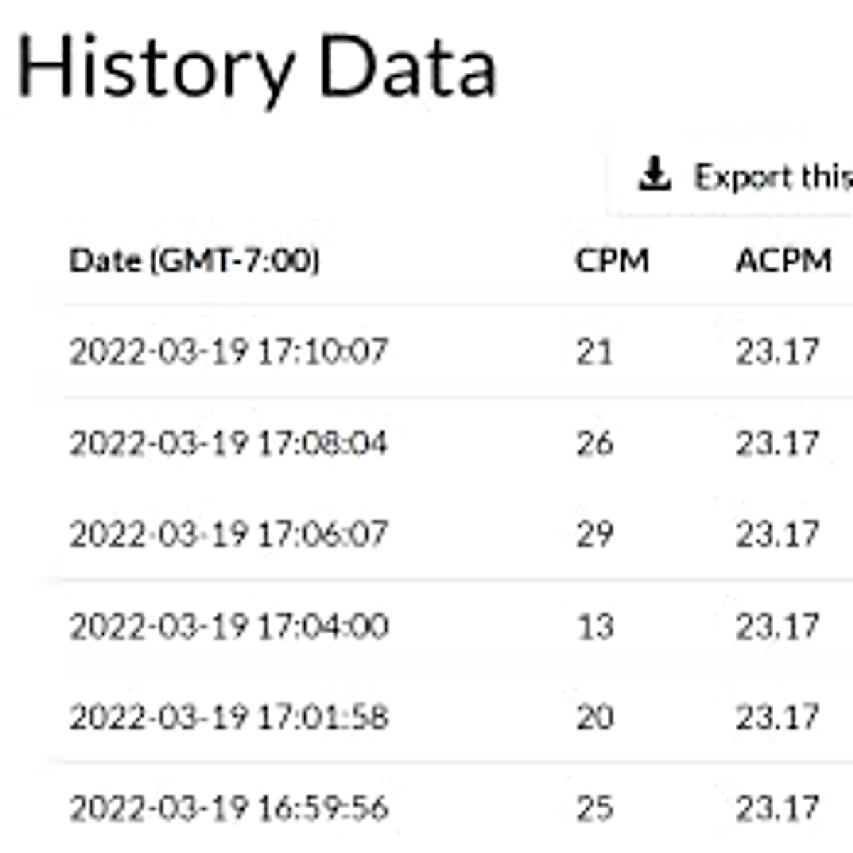
Task: Select the CPM reading of 26
Action: coord(594,443)
